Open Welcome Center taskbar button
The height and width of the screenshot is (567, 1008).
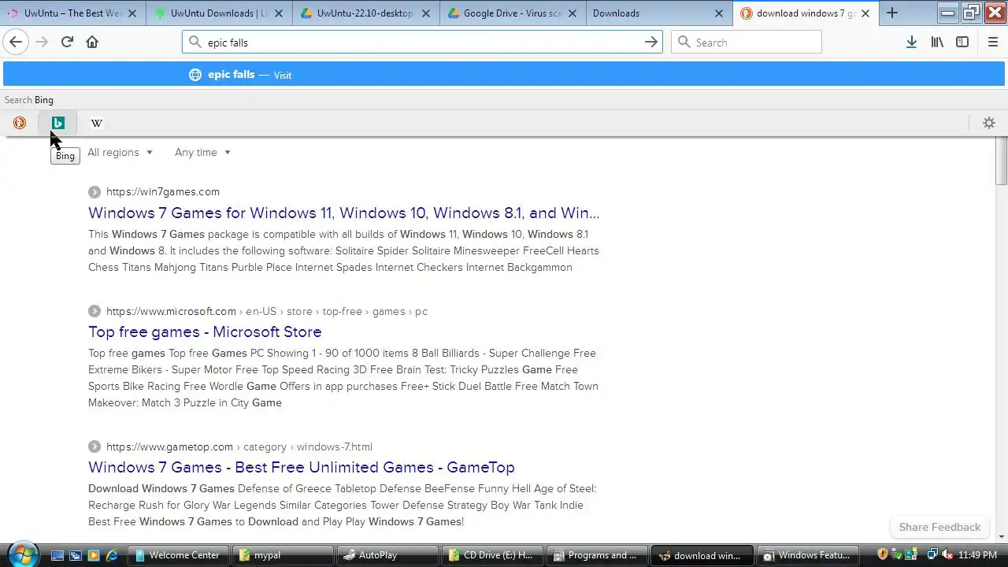(180, 555)
